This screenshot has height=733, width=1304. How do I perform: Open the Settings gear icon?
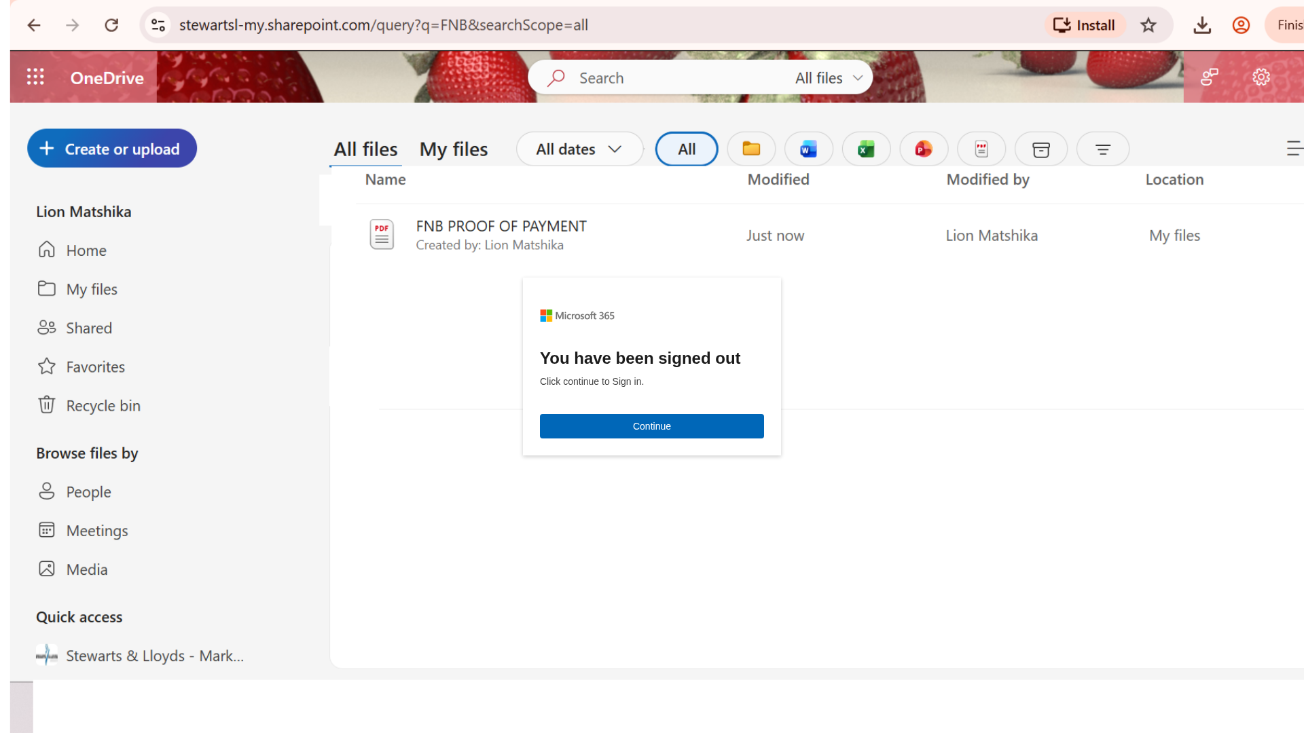(x=1261, y=77)
